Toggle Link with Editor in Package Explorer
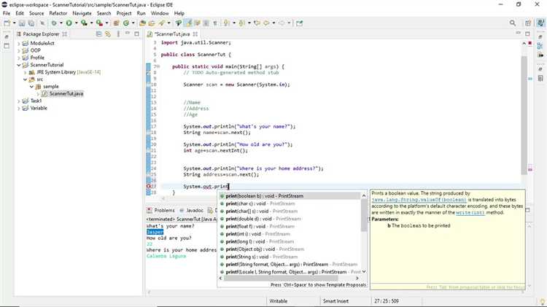Image resolution: width=547 pixels, height=307 pixels. click(108, 34)
